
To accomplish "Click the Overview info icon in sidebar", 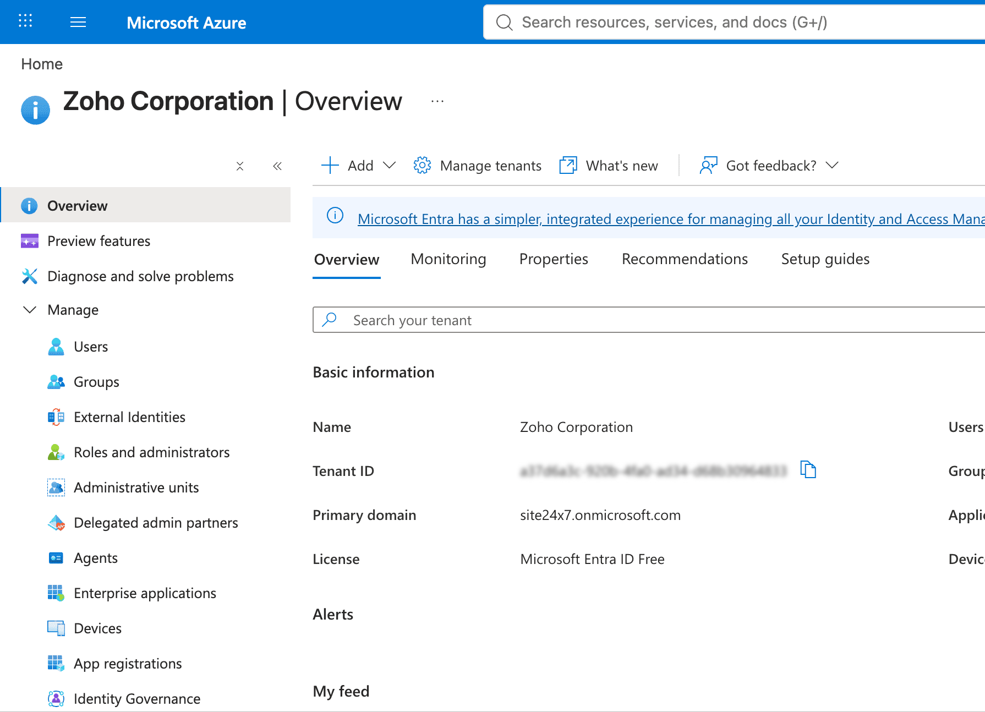I will tap(29, 206).
